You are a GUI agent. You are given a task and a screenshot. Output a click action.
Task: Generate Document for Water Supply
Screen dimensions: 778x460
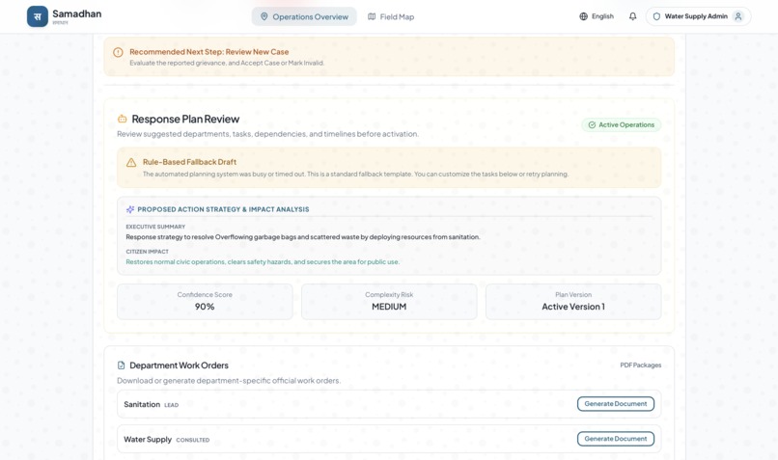[x=615, y=439]
